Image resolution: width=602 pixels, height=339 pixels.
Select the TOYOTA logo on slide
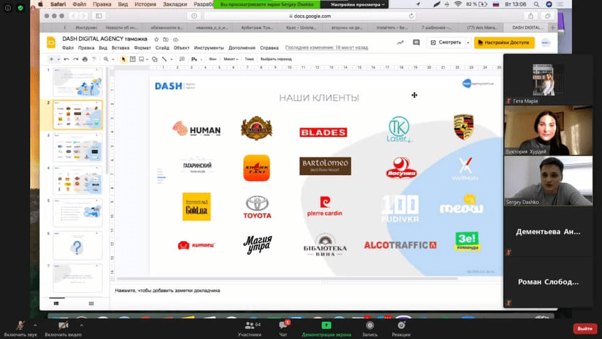point(257,207)
